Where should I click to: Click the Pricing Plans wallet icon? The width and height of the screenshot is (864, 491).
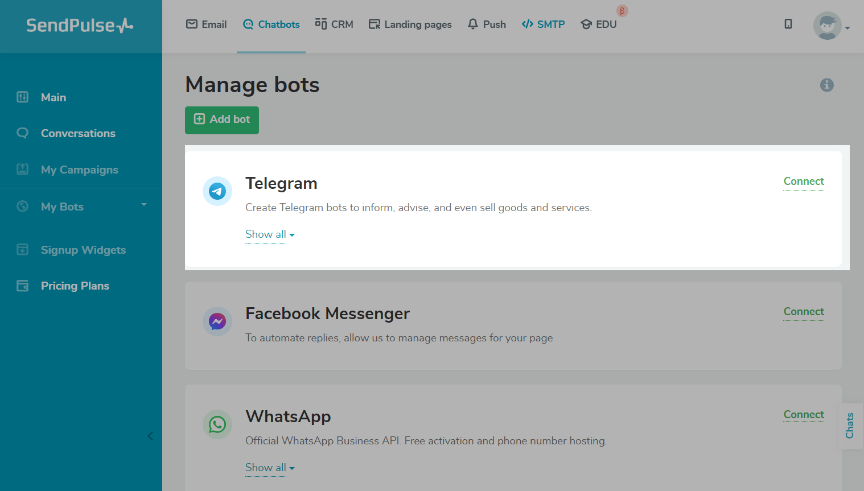pos(23,286)
